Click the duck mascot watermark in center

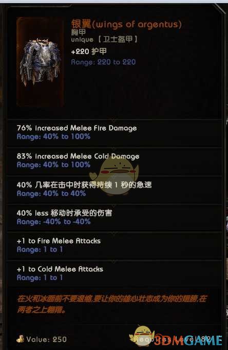[114, 175]
